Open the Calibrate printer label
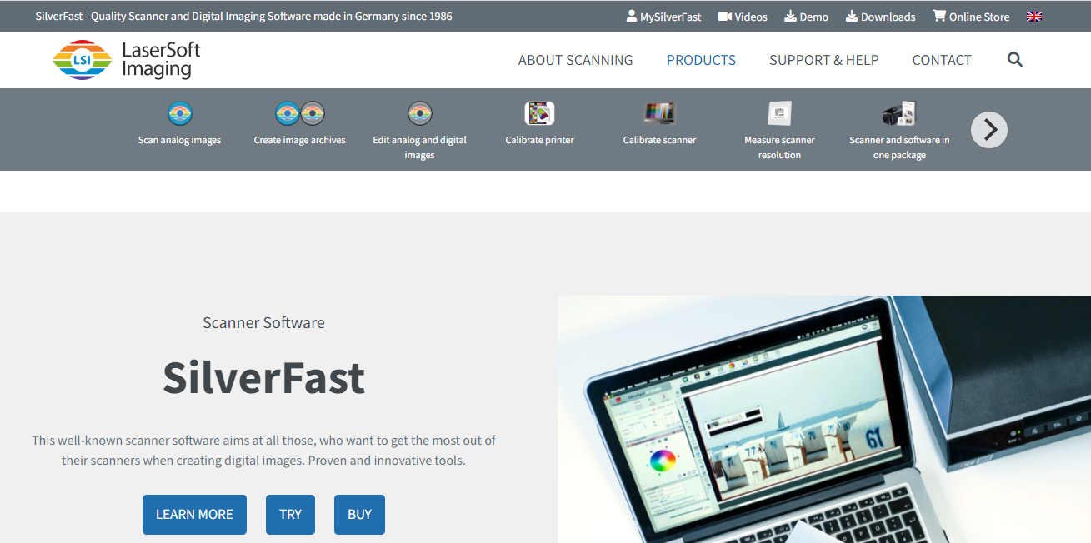This screenshot has height=543, width=1091. point(539,140)
